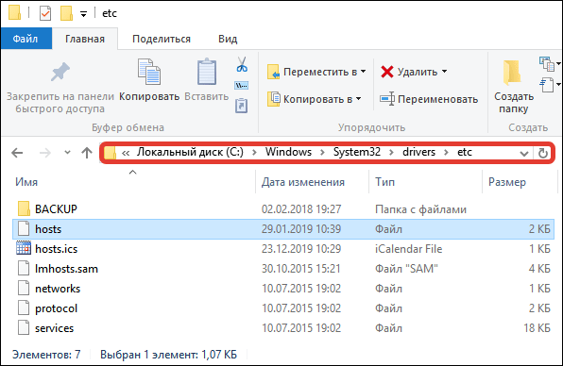The height and width of the screenshot is (366, 563).
Task: Click the etc breadcrumb segment
Action: (x=464, y=152)
